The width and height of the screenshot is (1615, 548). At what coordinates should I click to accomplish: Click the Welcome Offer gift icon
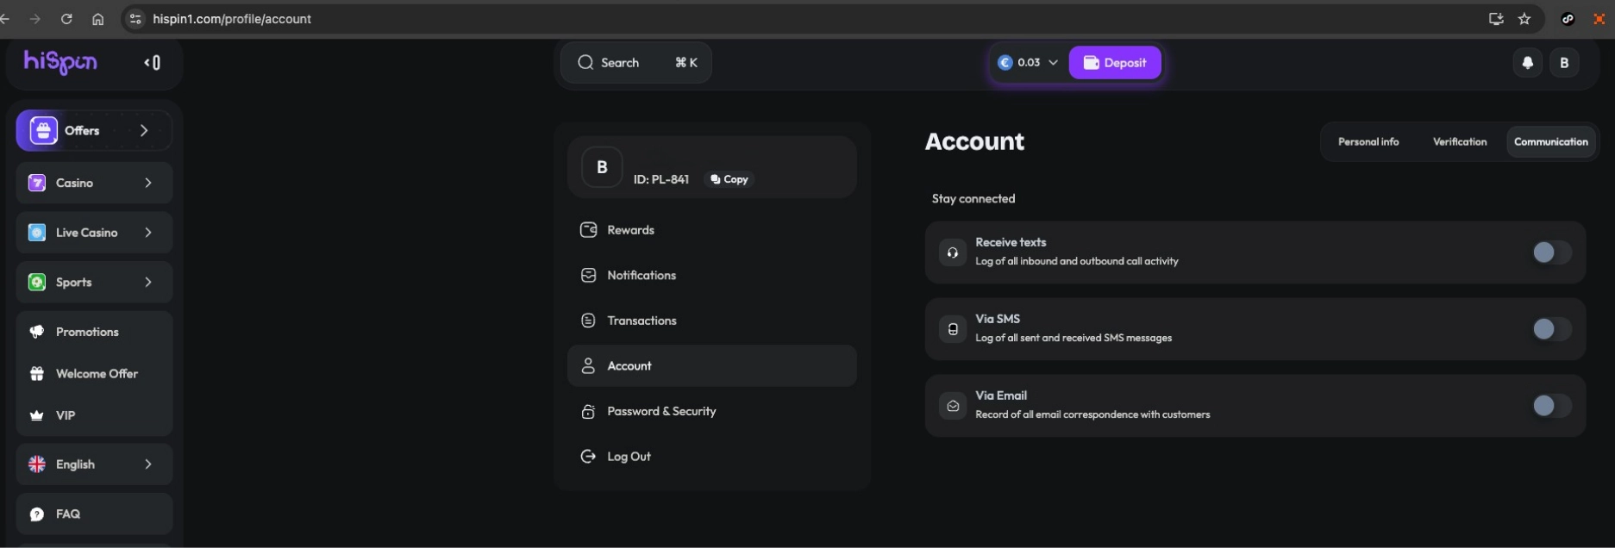(x=37, y=374)
